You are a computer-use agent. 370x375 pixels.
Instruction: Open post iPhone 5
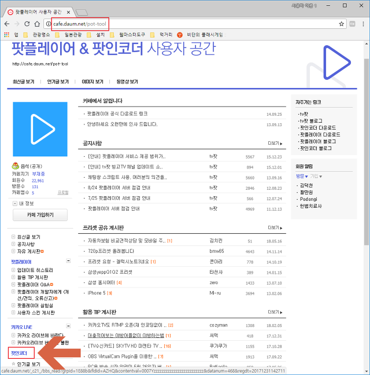[x=97, y=293]
